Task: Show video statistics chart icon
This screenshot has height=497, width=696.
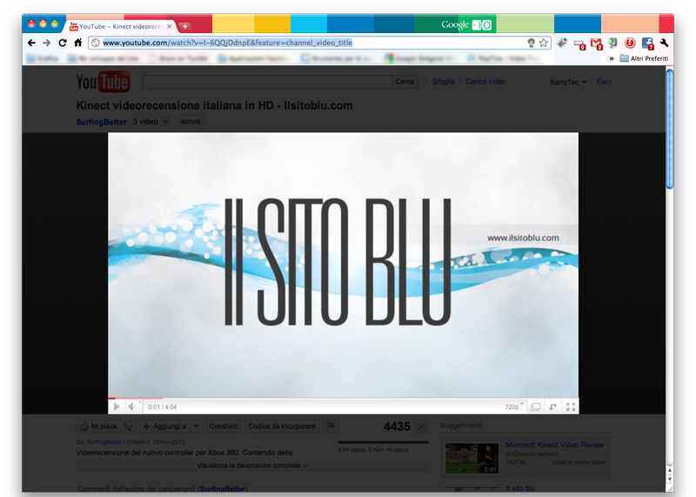Action: pyautogui.click(x=421, y=426)
